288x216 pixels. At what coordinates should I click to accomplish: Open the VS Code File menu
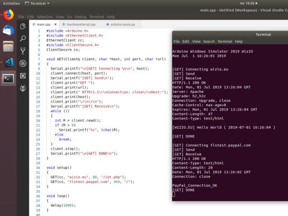point(21,17)
